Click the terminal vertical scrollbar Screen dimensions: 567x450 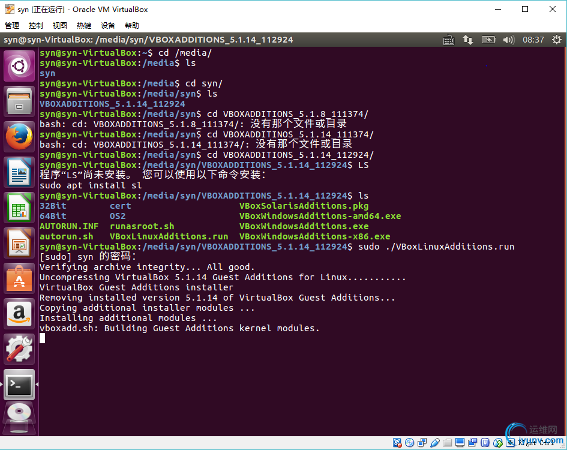tap(565, 241)
